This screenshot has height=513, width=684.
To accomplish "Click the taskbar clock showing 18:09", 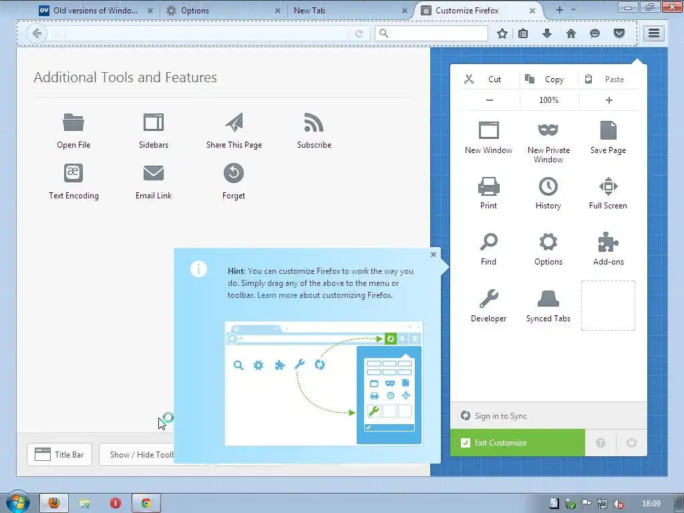I will (x=651, y=504).
